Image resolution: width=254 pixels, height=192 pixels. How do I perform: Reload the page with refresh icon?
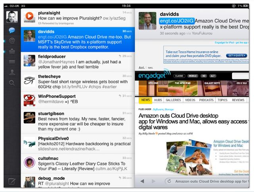point(169,181)
